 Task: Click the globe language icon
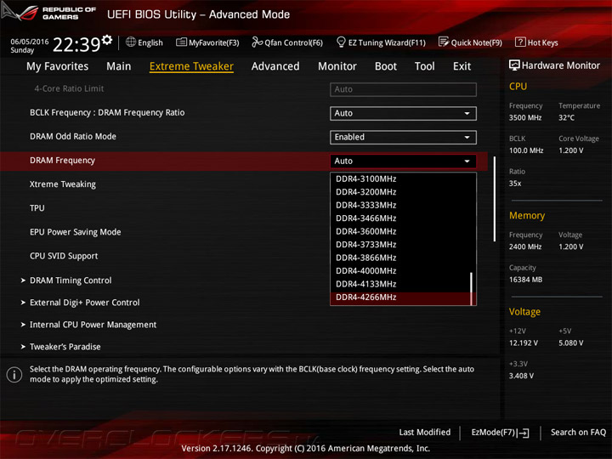[x=131, y=42]
